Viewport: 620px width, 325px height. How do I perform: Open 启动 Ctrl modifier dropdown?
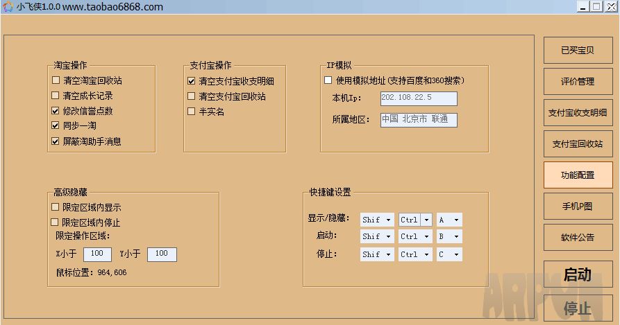point(415,236)
